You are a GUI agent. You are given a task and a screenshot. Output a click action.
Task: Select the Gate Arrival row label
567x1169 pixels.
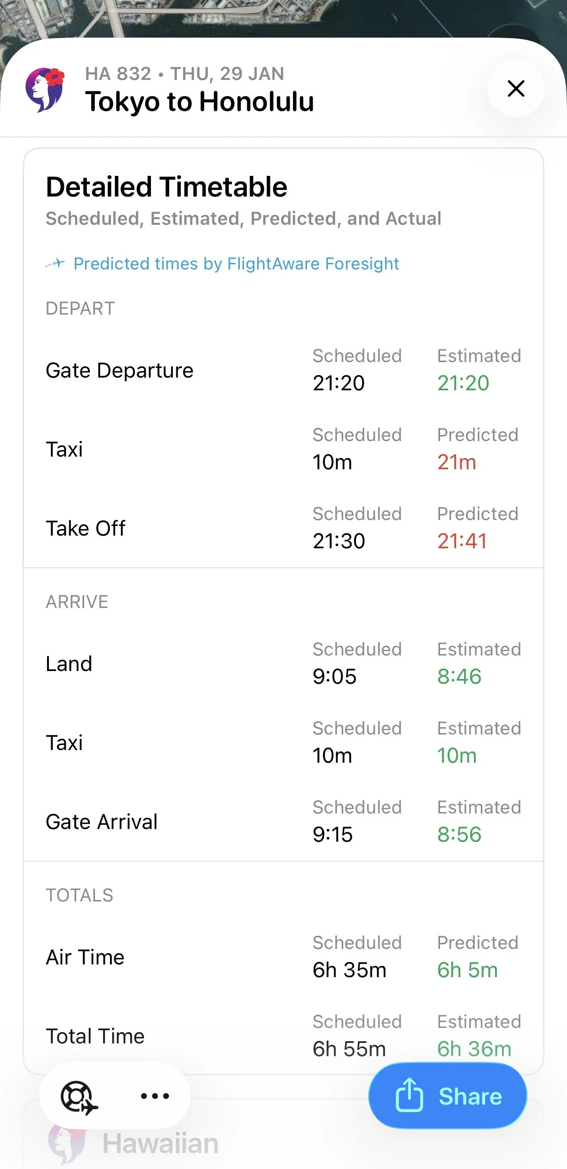click(x=102, y=822)
